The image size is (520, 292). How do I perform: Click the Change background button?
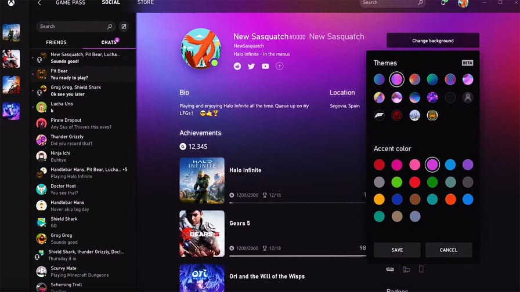pos(433,41)
